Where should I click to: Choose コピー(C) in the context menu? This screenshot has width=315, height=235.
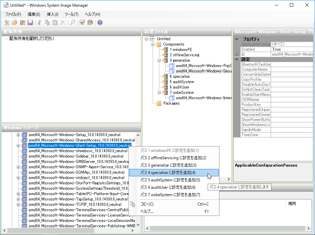click(174, 204)
